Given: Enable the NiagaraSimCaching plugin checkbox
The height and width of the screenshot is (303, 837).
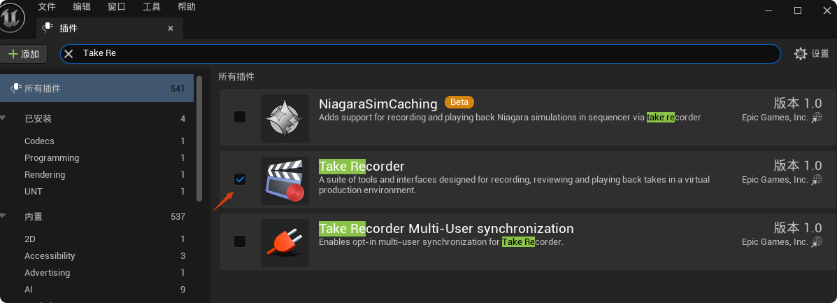Looking at the screenshot, I should tap(240, 116).
